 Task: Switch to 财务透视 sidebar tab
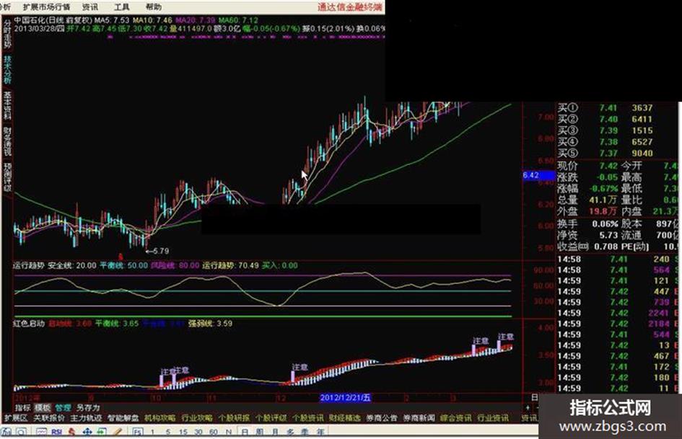coord(7,141)
